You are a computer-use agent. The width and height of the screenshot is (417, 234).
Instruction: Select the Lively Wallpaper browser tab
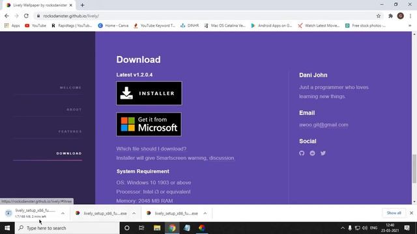point(40,5)
